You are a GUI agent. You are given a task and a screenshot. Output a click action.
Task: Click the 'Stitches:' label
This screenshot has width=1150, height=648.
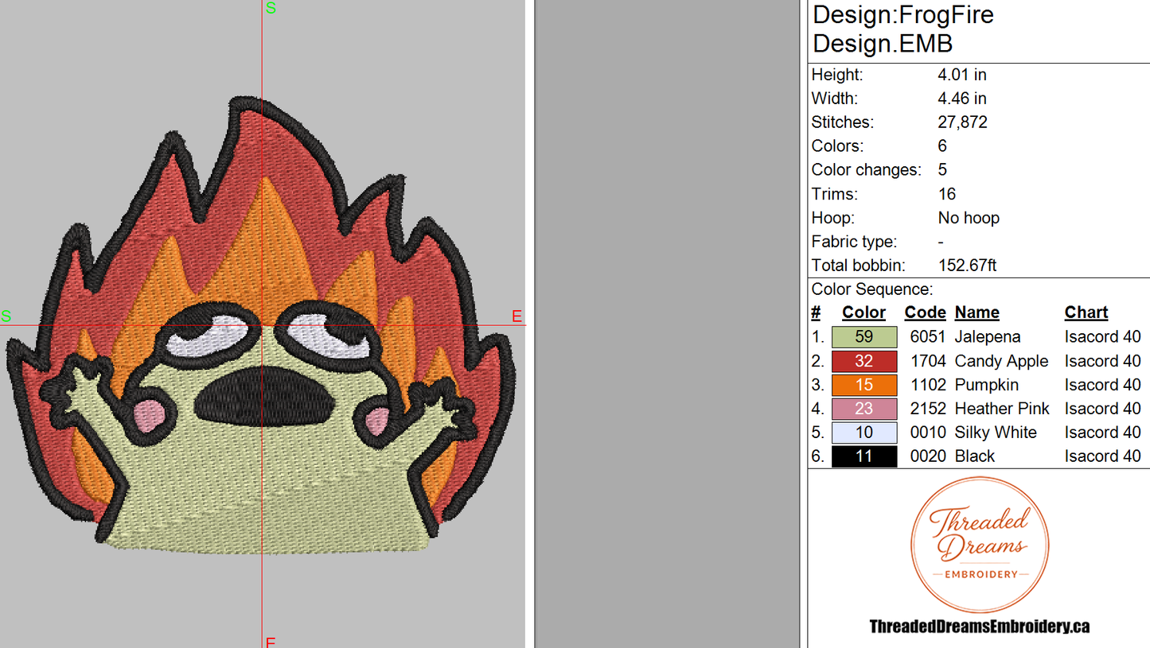pos(843,122)
